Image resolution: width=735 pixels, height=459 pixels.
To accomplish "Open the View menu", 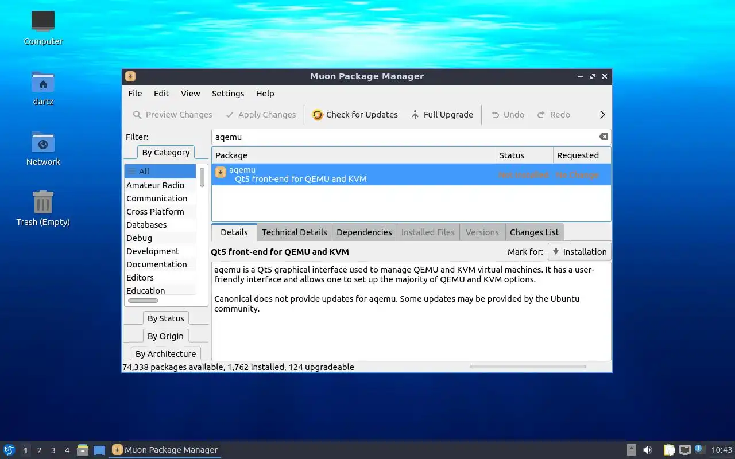I will coord(190,94).
